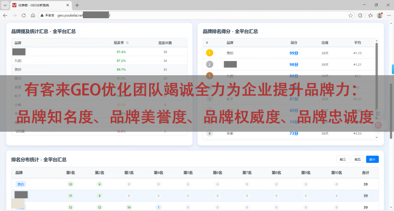Bookmark this page with the star icon
Screen dimensions: 394x211
point(350,15)
